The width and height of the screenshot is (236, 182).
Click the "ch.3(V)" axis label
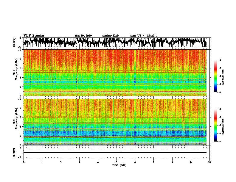[x=14, y=153]
